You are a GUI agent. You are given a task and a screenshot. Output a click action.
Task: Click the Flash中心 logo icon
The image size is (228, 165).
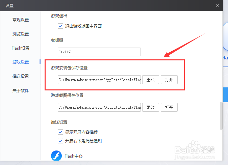(x=56, y=156)
